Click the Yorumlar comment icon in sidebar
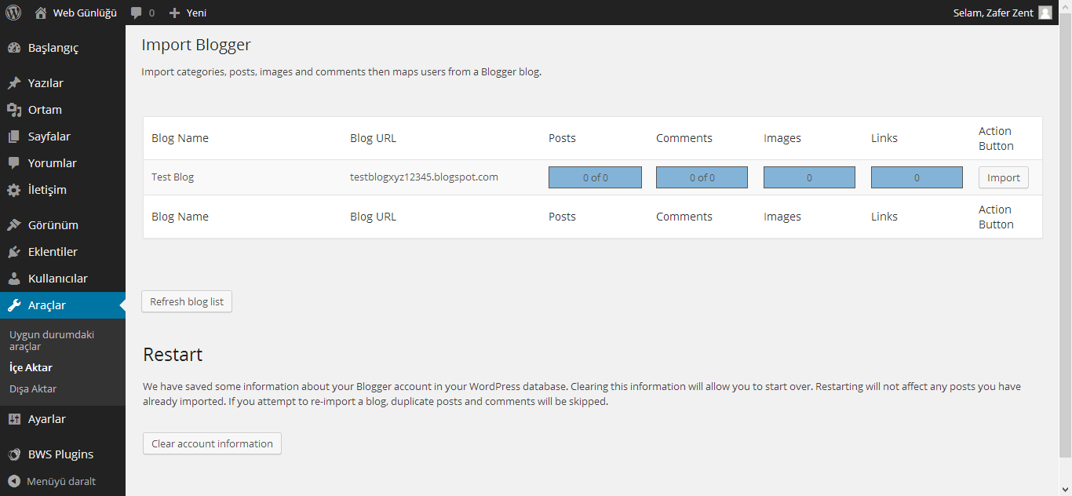1072x496 pixels. tap(14, 163)
